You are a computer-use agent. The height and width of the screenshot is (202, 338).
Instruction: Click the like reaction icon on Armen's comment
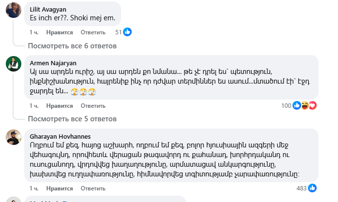[x=297, y=105]
